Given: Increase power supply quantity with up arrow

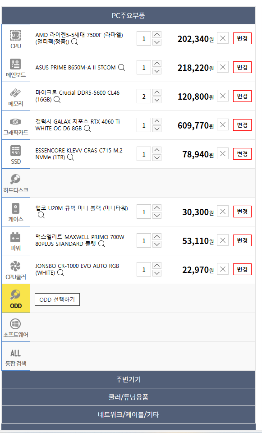Looking at the screenshot, I should pos(157,237).
